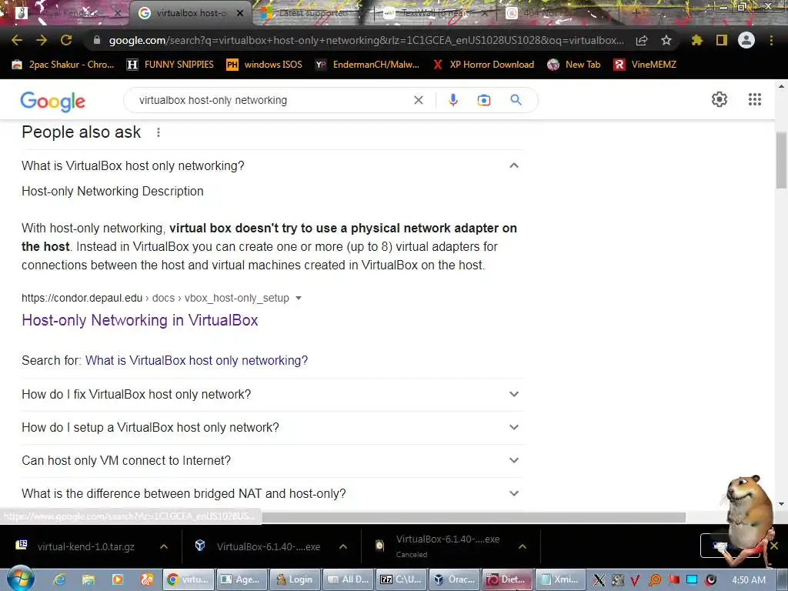The width and height of the screenshot is (788, 591).
Task: Open Google quick settings gear
Action: 720,99
